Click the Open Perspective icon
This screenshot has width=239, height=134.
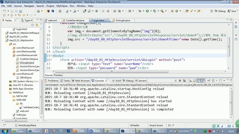212,11
